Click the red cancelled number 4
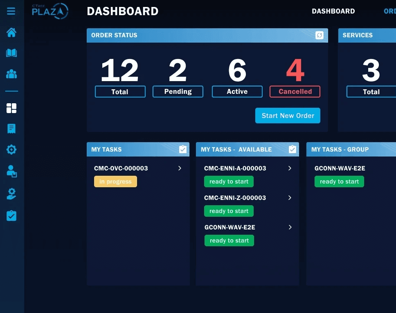 point(295,70)
